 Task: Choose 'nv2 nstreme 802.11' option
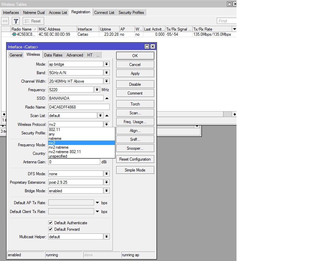82,152
